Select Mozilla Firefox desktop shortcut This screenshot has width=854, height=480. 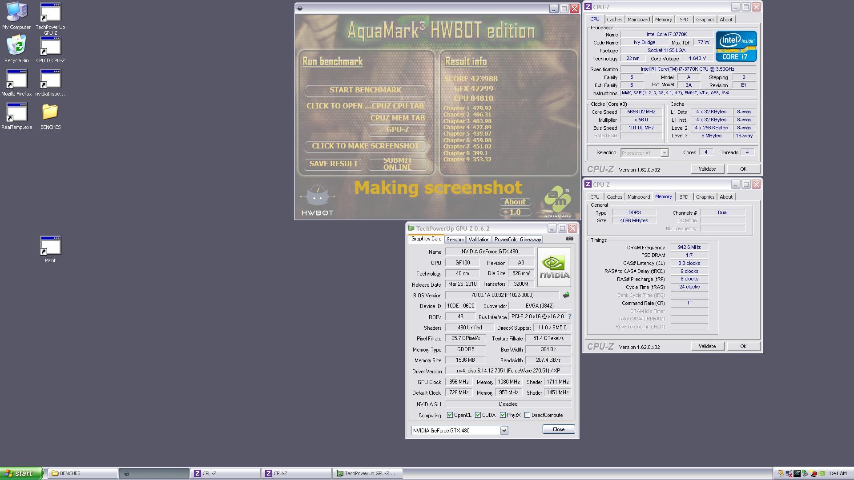tap(16, 82)
